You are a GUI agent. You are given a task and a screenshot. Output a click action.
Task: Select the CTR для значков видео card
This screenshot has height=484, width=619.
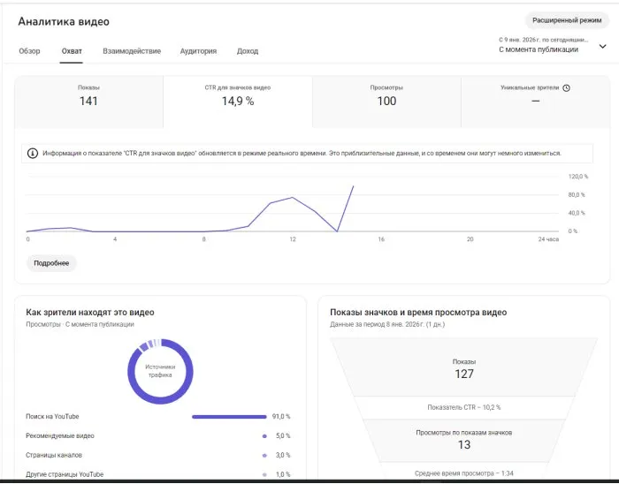tap(238, 102)
